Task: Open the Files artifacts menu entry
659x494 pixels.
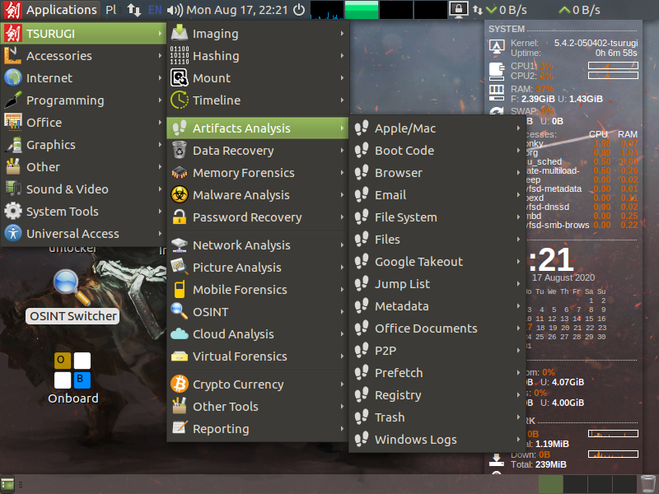Action: [437, 239]
